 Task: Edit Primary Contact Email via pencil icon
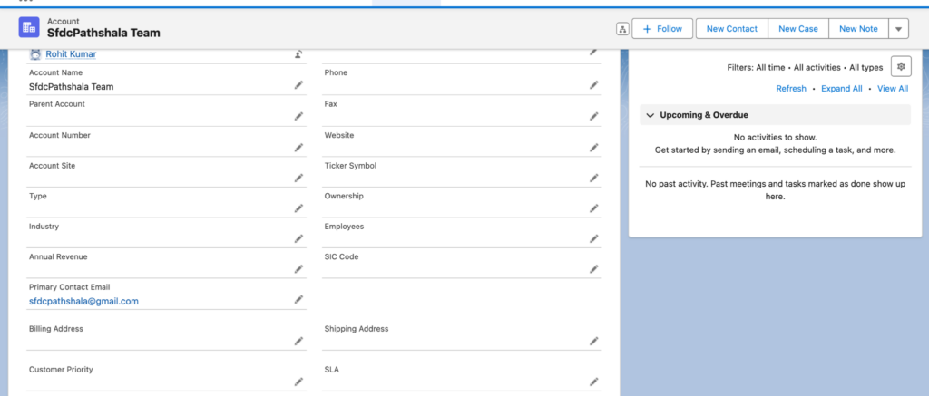coord(298,300)
